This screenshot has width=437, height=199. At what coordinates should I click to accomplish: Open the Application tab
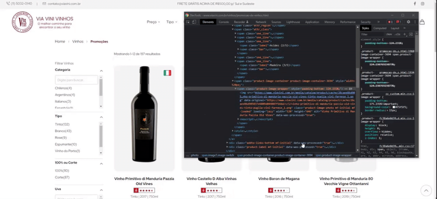(x=312, y=22)
